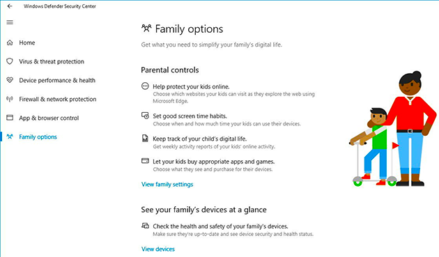Open the Home section
This screenshot has height=257, width=439.
tap(27, 42)
